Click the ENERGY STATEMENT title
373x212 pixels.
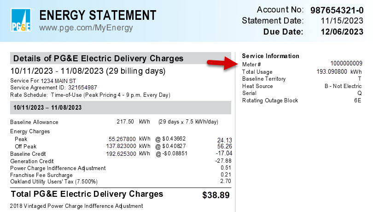[x=98, y=15]
